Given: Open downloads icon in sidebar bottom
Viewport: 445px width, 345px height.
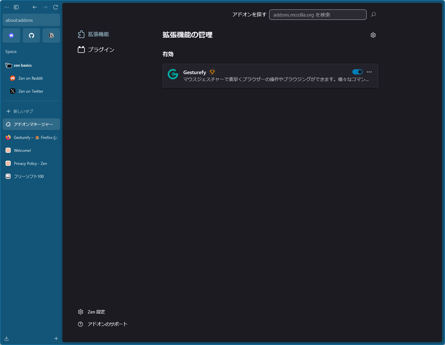Looking at the screenshot, I should pos(7,338).
